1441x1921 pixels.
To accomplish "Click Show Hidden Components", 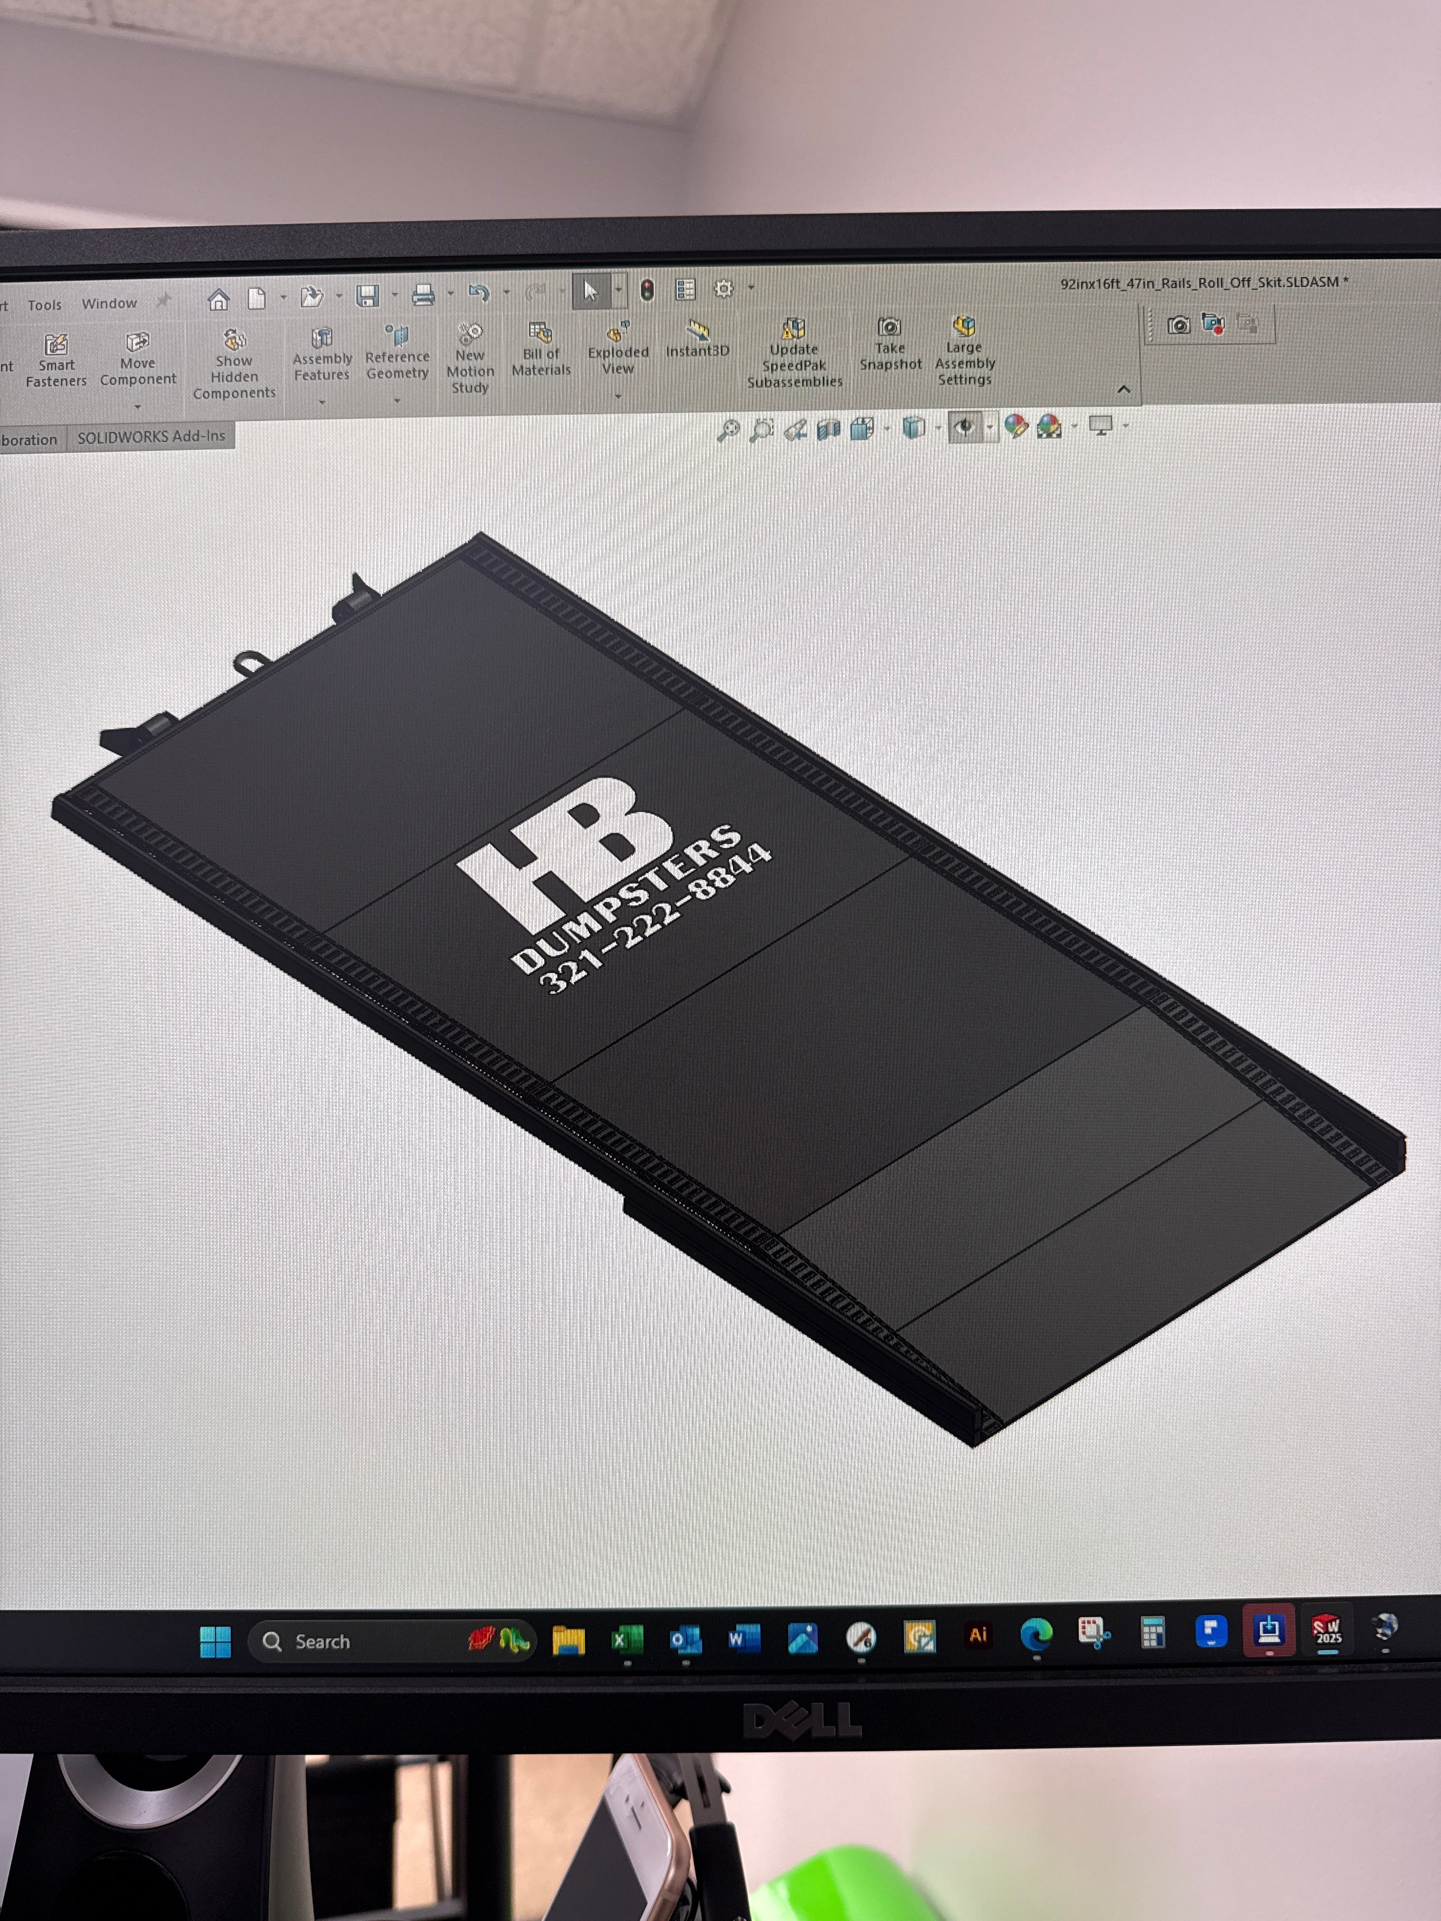I will 233,365.
